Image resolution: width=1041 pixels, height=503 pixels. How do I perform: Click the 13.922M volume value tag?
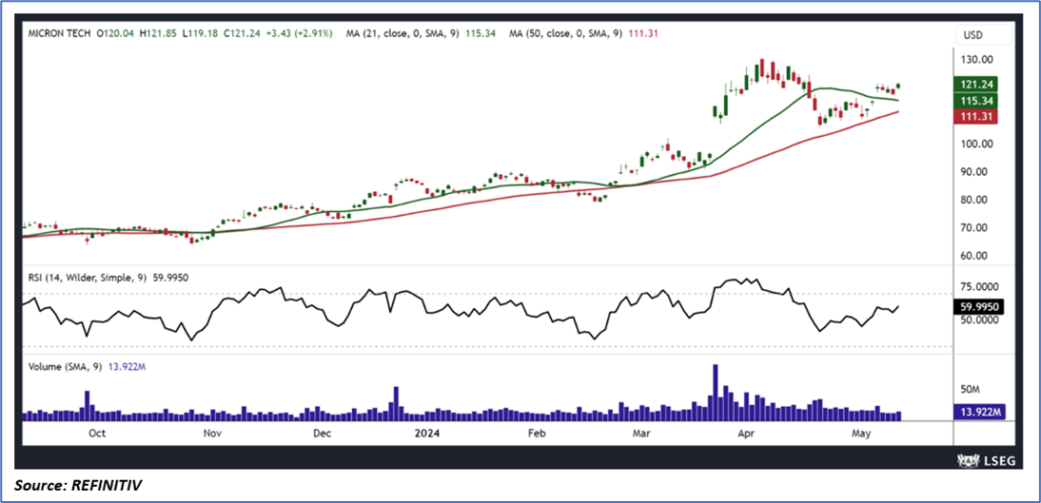point(978,412)
